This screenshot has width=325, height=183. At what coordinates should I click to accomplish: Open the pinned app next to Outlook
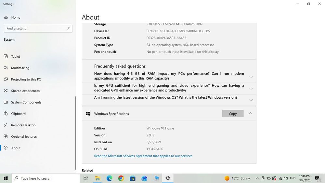click(x=156, y=178)
